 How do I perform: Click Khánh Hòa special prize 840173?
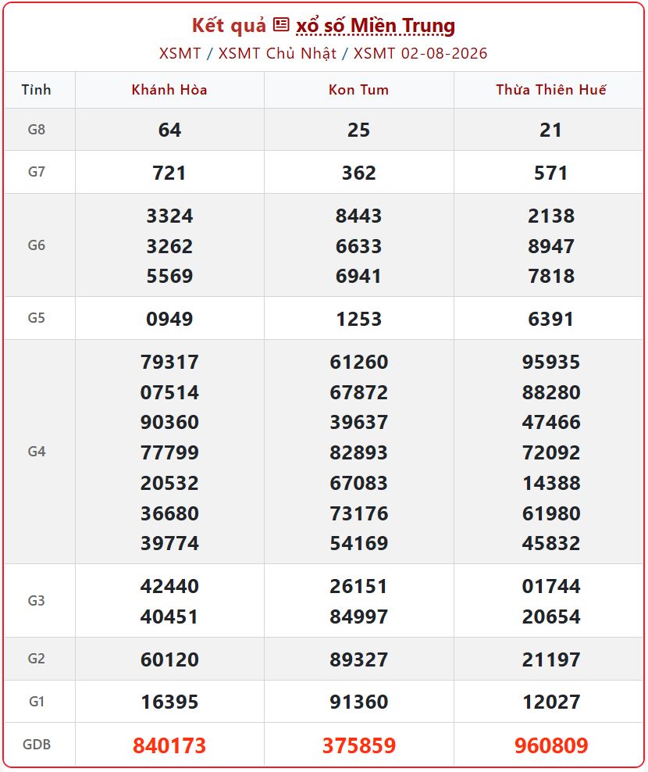point(169,745)
